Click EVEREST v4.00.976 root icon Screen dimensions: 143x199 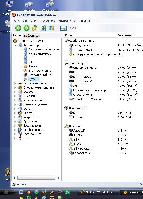coord(15,41)
